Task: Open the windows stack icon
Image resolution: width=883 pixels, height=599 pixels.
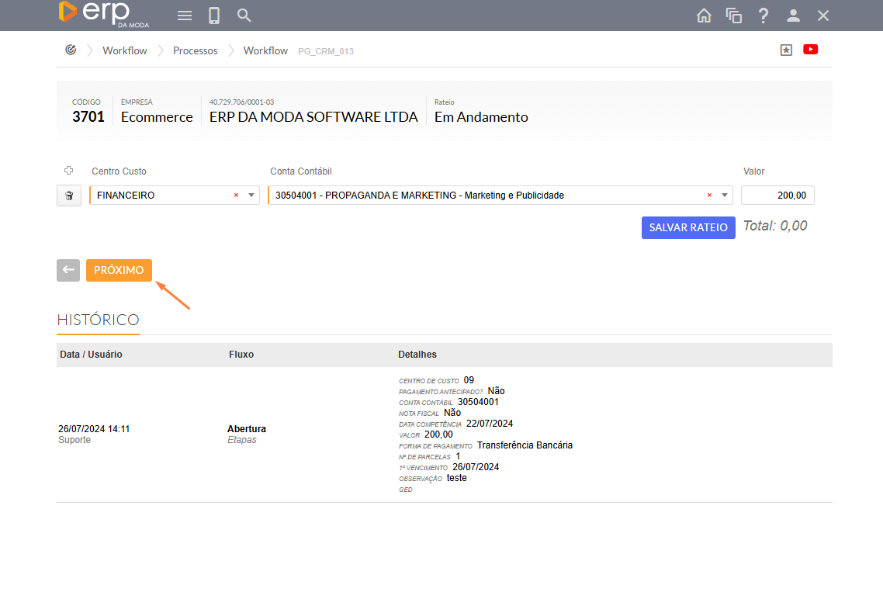Action: click(733, 16)
